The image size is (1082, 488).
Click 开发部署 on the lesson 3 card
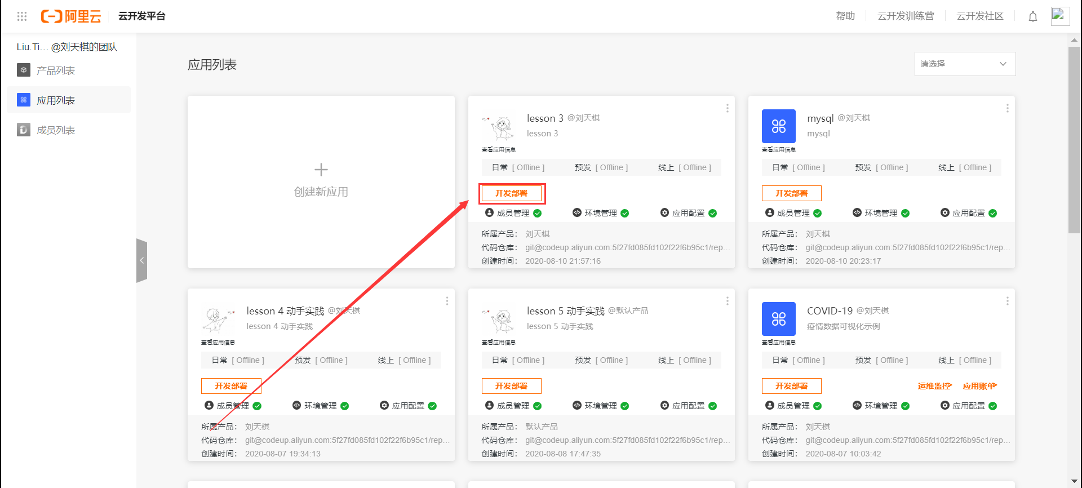(511, 193)
